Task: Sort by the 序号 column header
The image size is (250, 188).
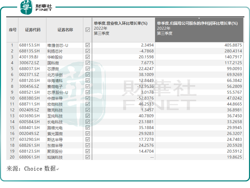Action: pyautogui.click(x=13, y=30)
